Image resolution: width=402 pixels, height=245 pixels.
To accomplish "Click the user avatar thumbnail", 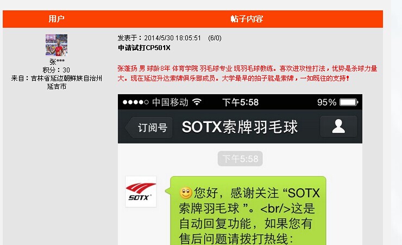I will [56, 45].
